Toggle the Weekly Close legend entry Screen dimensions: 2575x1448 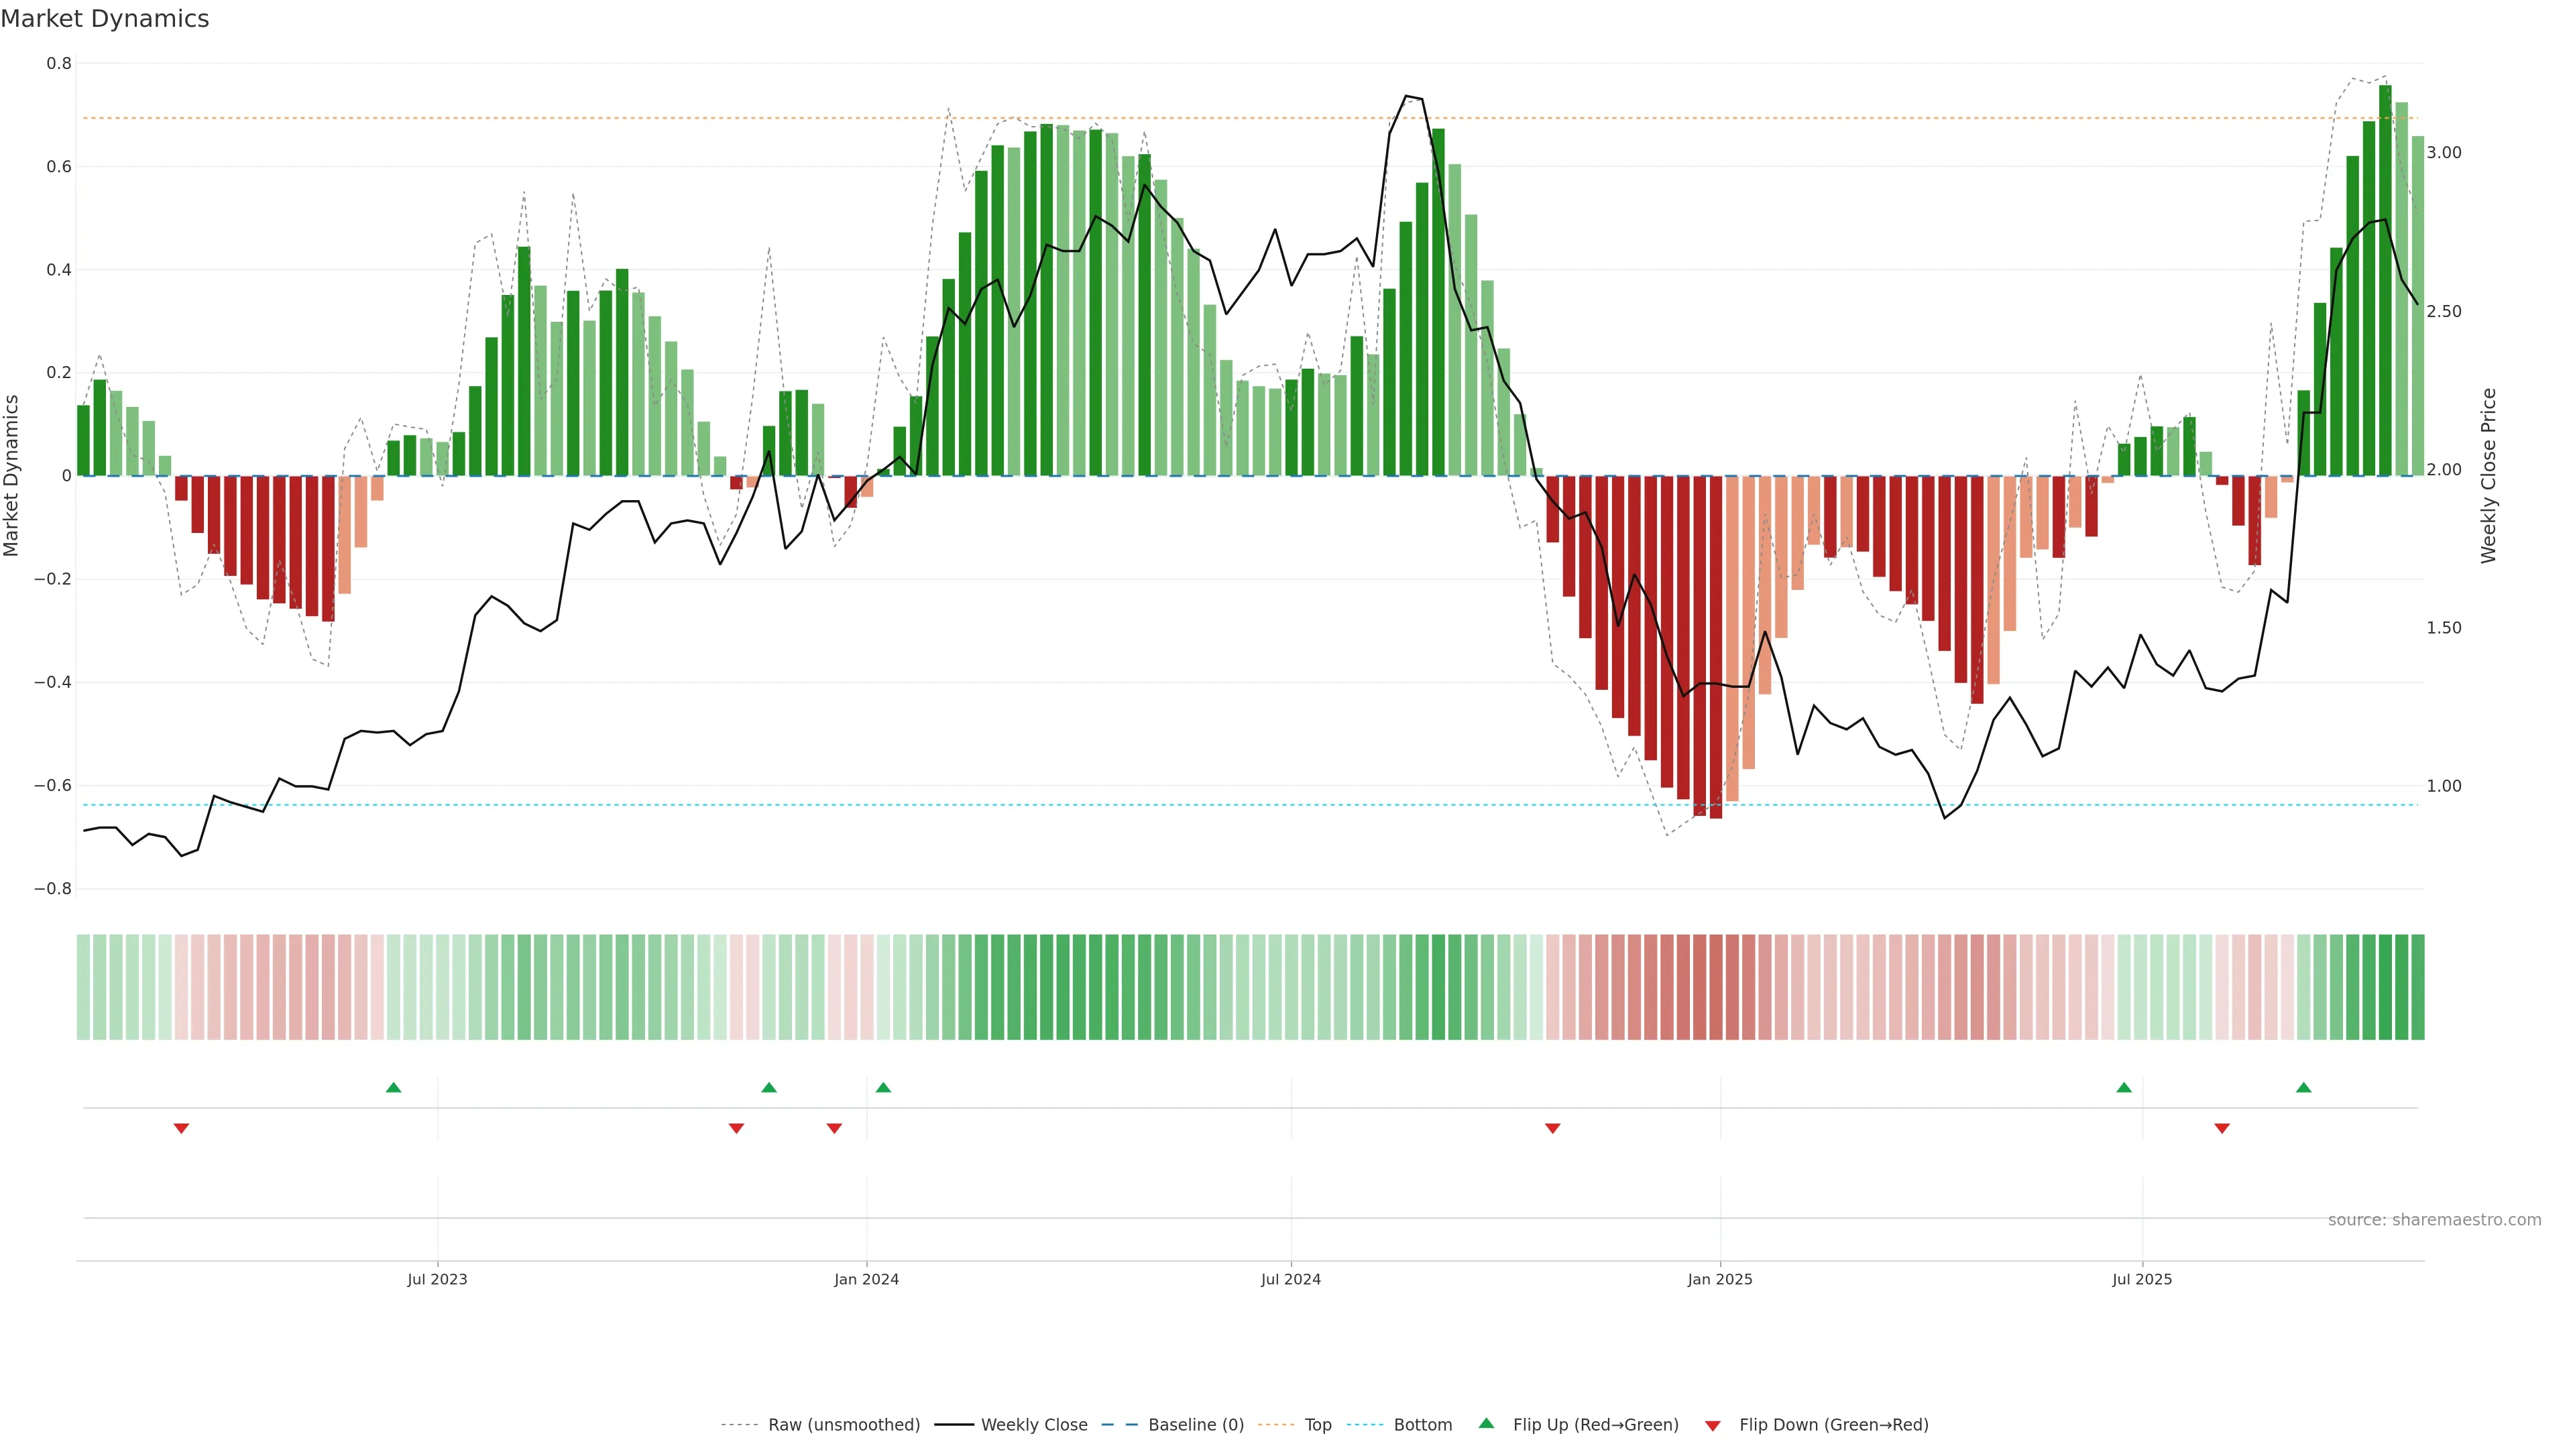[x=1033, y=1425]
